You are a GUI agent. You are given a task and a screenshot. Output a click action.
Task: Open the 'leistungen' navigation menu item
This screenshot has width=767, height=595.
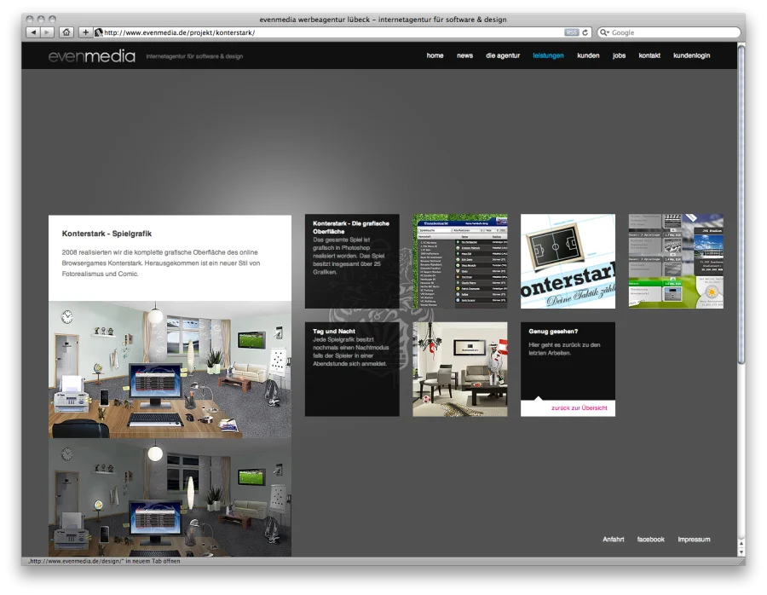point(548,55)
